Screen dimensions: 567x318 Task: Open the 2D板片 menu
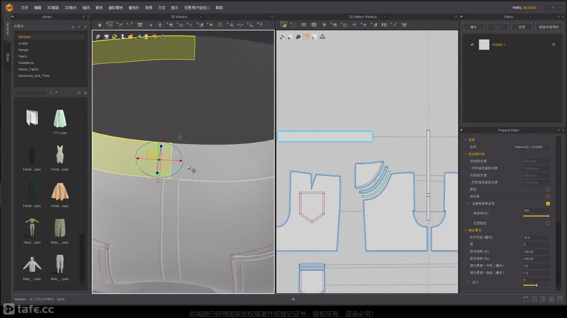click(x=71, y=8)
